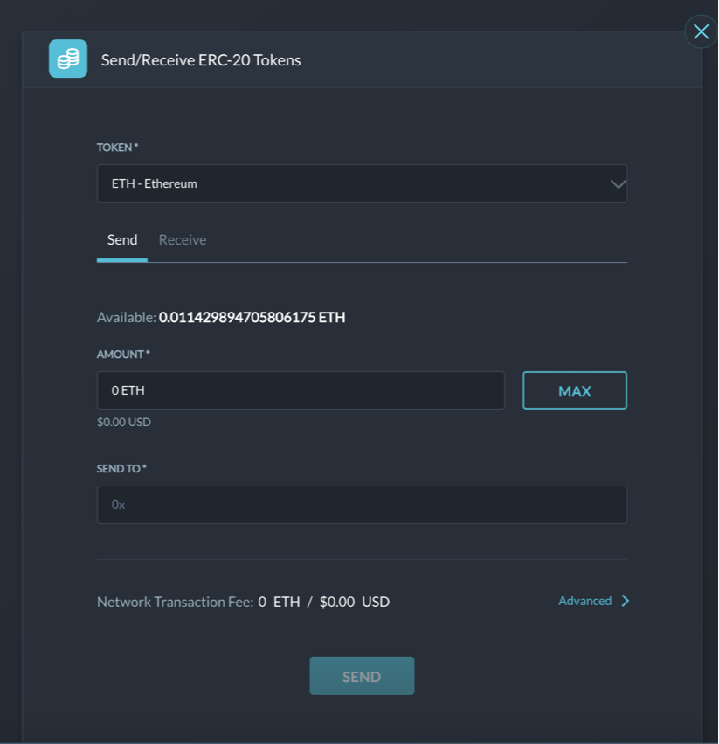Image resolution: width=719 pixels, height=744 pixels.
Task: Open the Advanced link
Action: [584, 601]
